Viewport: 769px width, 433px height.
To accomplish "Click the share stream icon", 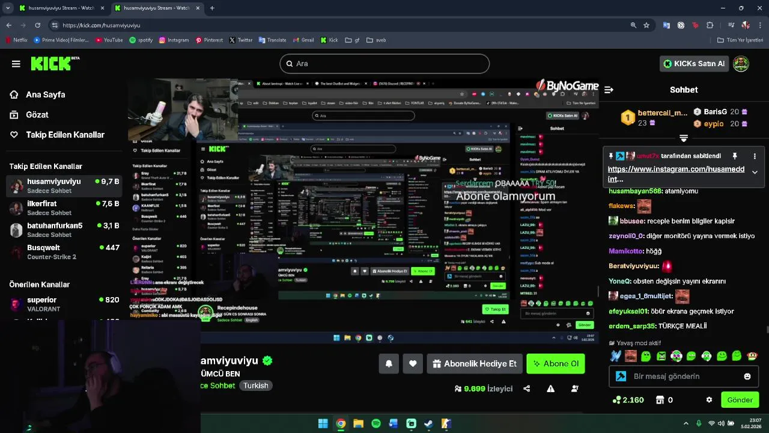I will 527,388.
